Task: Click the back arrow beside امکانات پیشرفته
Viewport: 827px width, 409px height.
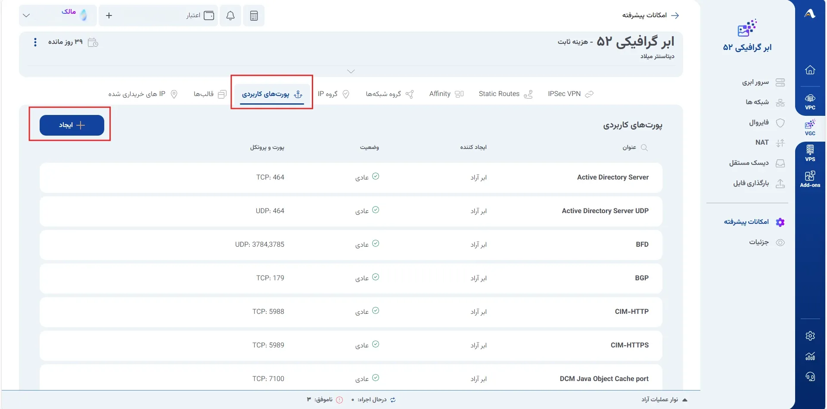Action: [x=675, y=15]
